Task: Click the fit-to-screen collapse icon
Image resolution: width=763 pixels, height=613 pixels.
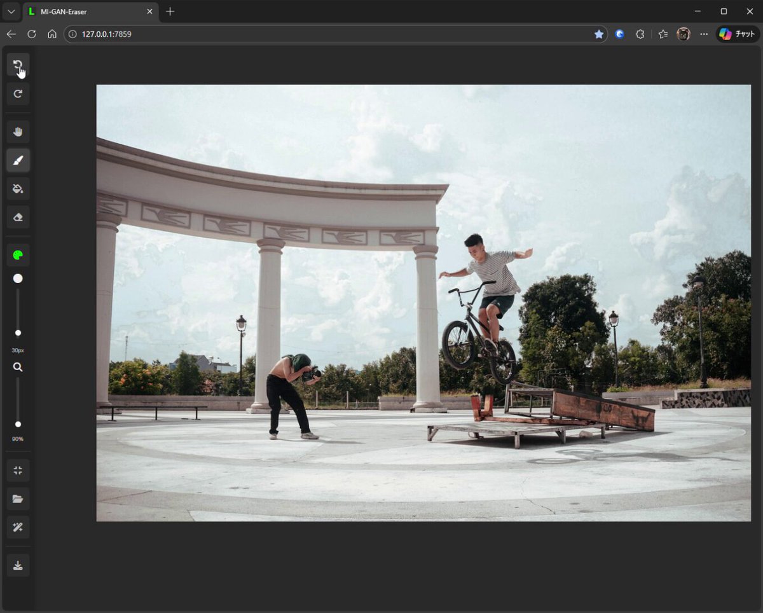Action: [18, 471]
